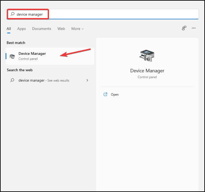Click the Device Manager icon in Best match

click(12, 56)
